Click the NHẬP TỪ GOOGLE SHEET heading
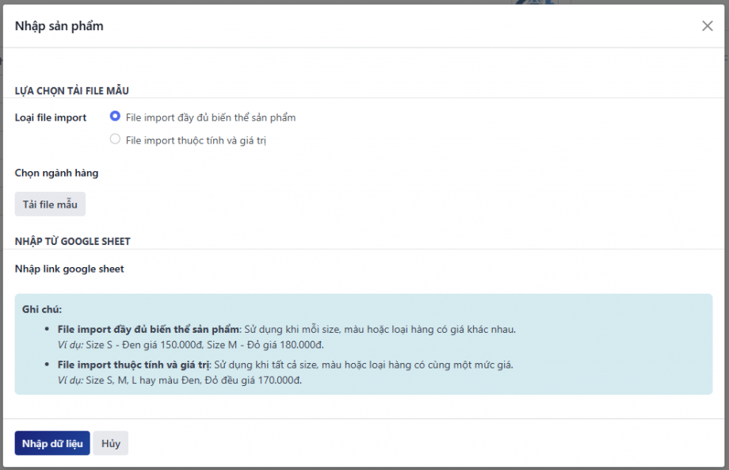The image size is (729, 470). [73, 242]
